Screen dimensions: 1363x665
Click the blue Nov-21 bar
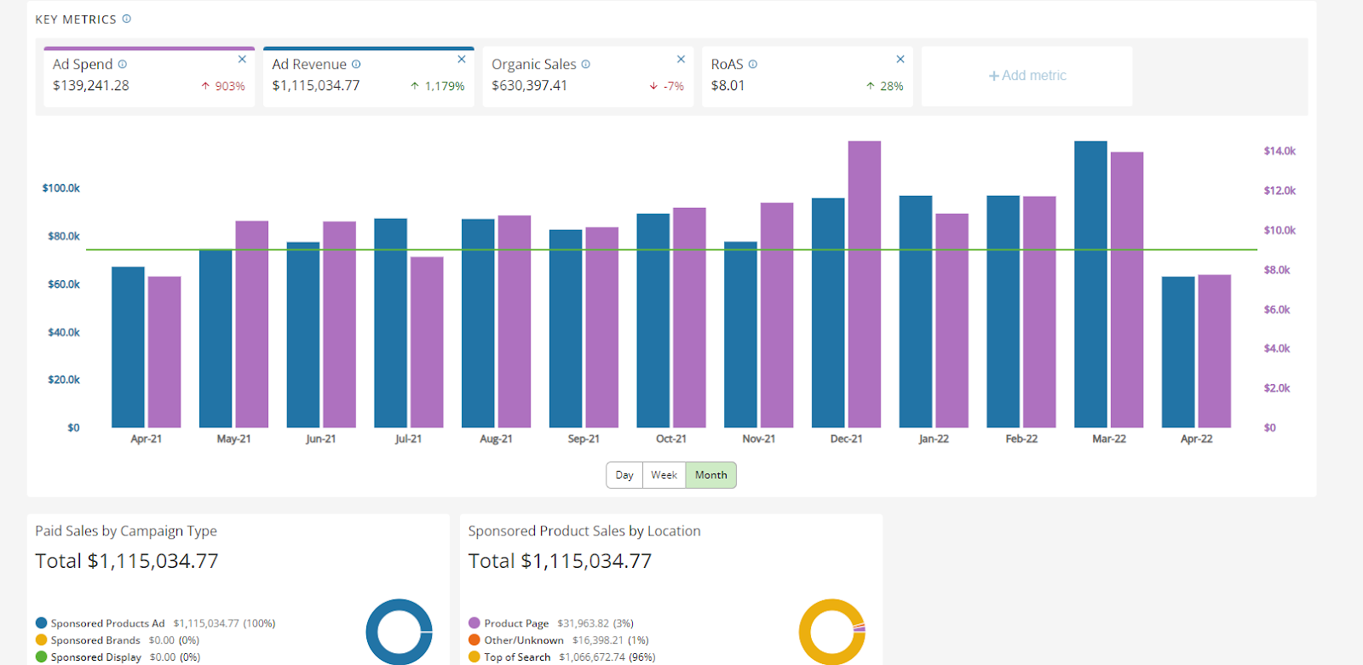pos(740,335)
